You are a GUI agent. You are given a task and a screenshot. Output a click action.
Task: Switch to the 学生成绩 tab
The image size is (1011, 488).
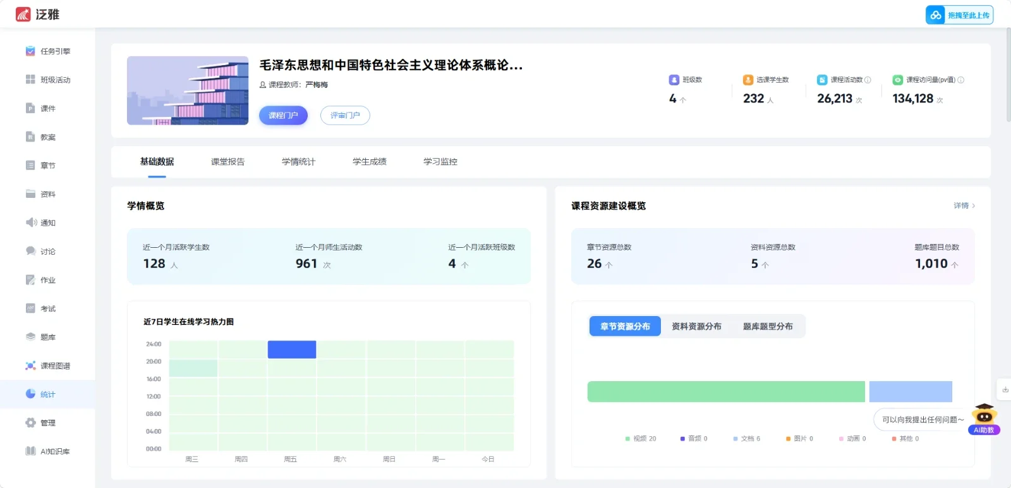click(369, 162)
